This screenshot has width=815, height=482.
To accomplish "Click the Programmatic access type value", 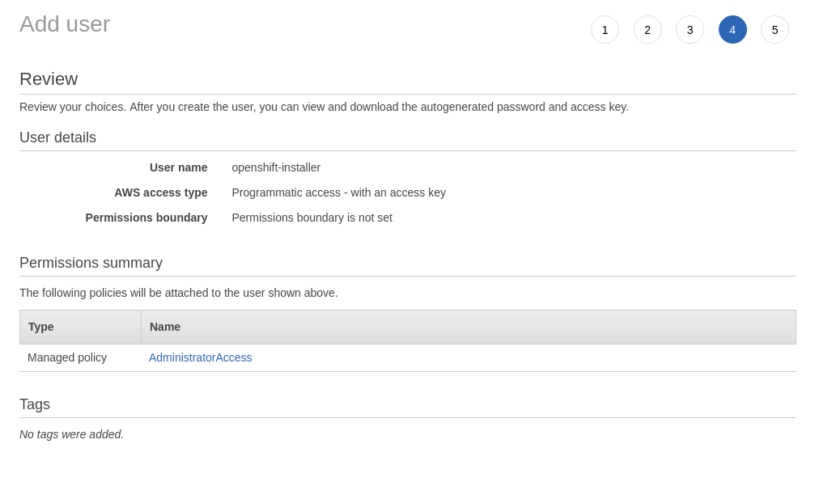I will coord(338,192).
